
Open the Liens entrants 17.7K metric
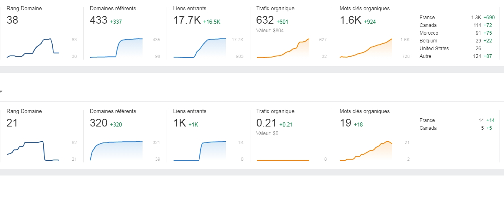pos(187,20)
